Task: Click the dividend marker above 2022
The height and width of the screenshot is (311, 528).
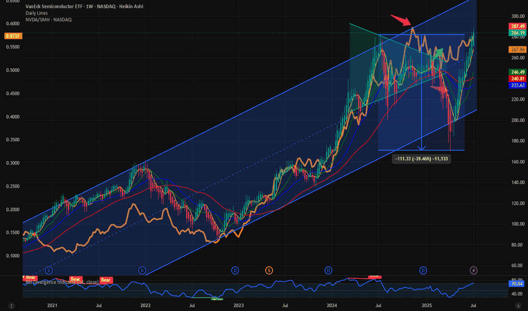Action: 142,270
